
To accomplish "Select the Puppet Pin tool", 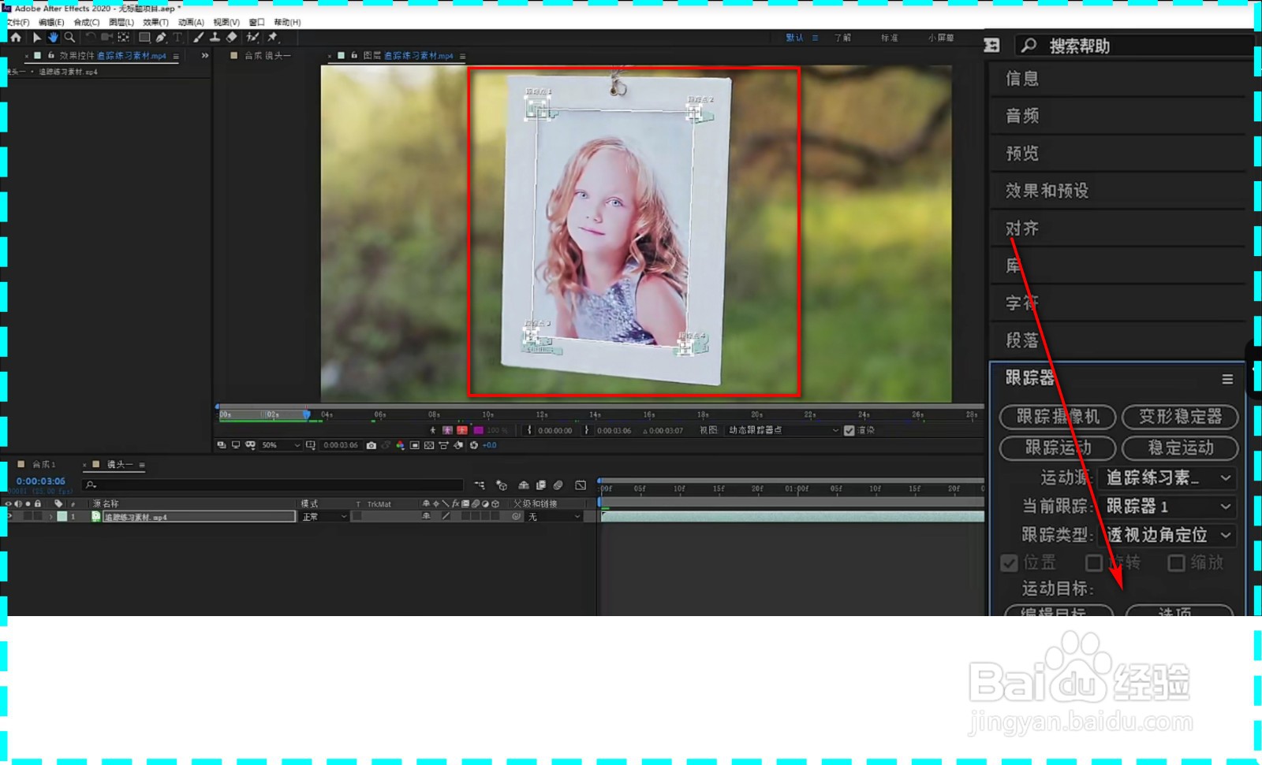I will click(x=273, y=37).
